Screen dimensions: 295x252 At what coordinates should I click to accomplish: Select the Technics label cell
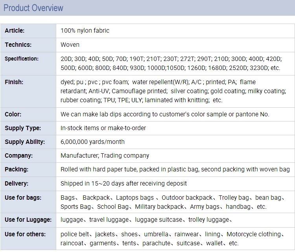coord(18,45)
